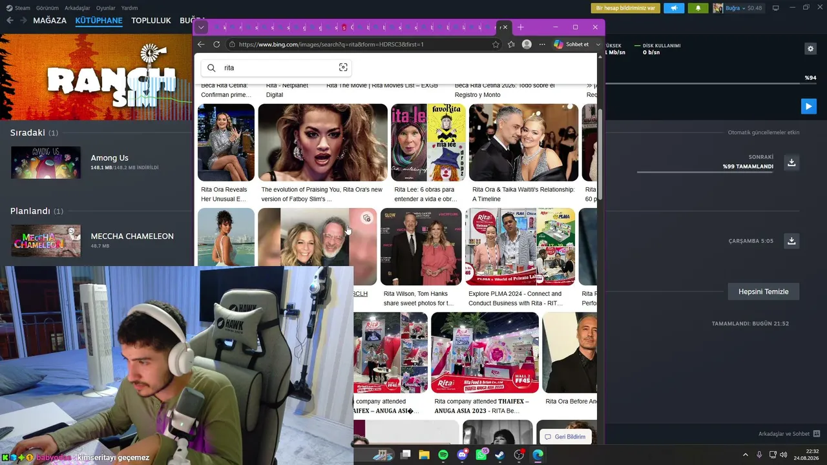Image resolution: width=827 pixels, height=465 pixels.
Task: Open OBS from the taskbar
Action: 519,455
